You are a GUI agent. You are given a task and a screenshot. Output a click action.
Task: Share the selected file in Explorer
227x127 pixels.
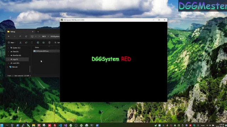tap(44, 43)
